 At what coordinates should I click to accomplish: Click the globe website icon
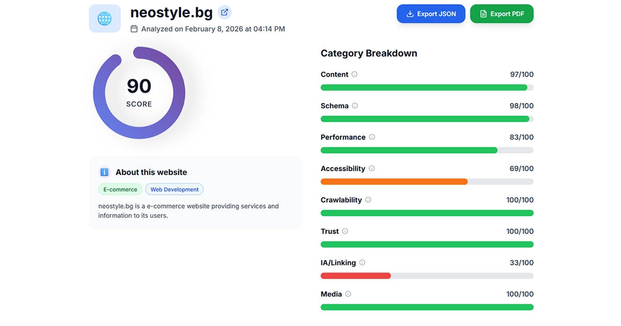point(105,19)
